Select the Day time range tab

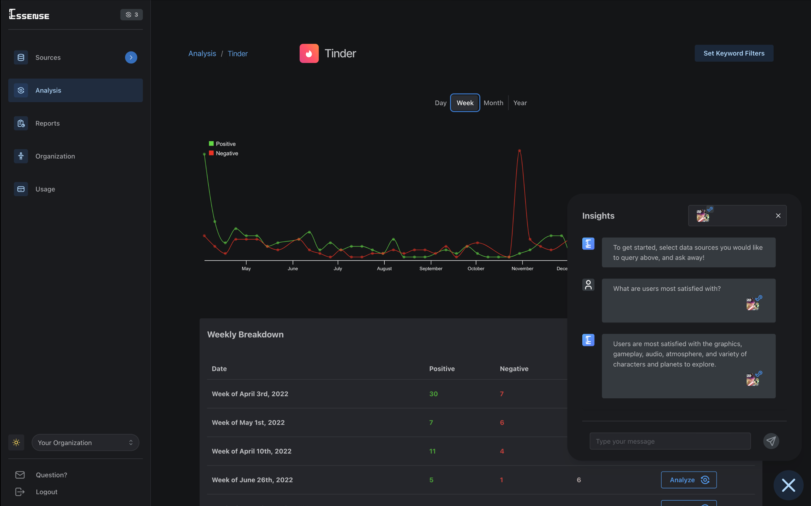(x=440, y=103)
